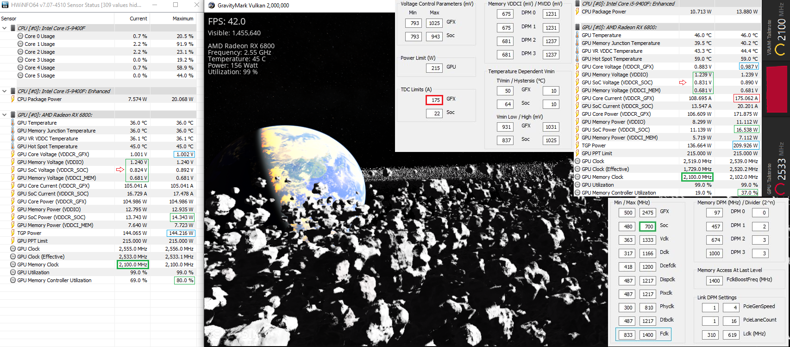Screen dimensions: 790x347
Task: Click the Lclk max field showing 619
Action: click(x=732, y=335)
